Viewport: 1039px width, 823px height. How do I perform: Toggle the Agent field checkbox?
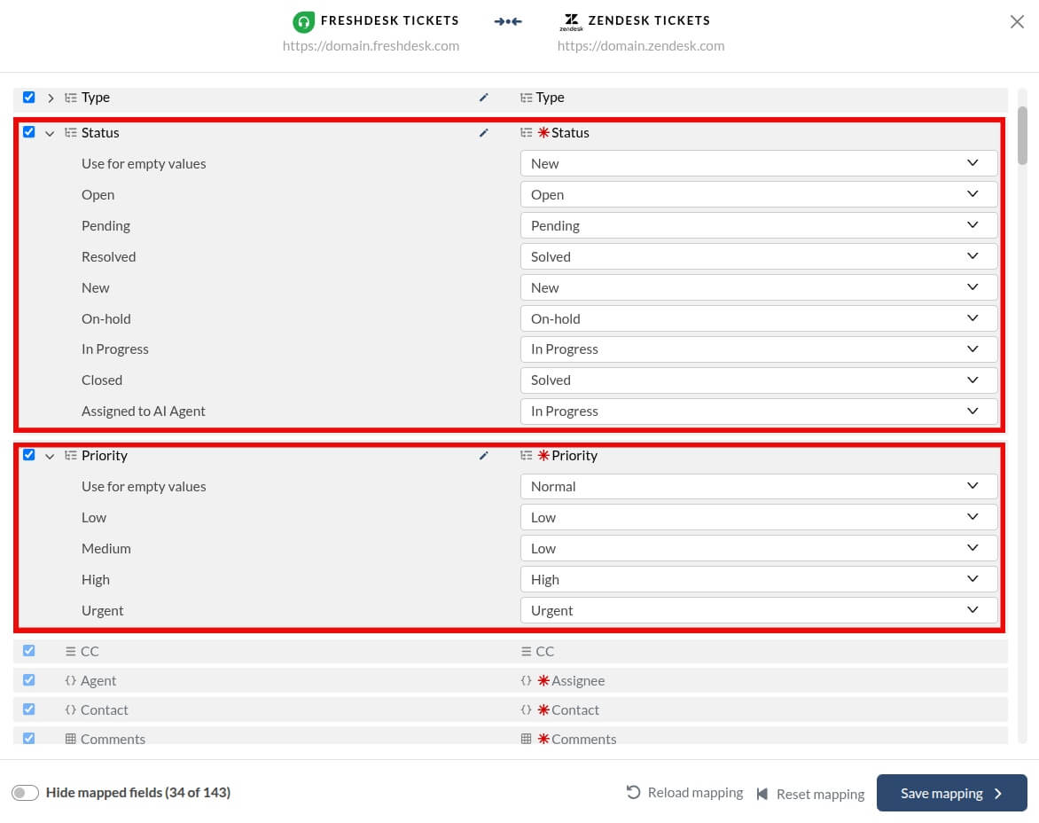point(28,680)
